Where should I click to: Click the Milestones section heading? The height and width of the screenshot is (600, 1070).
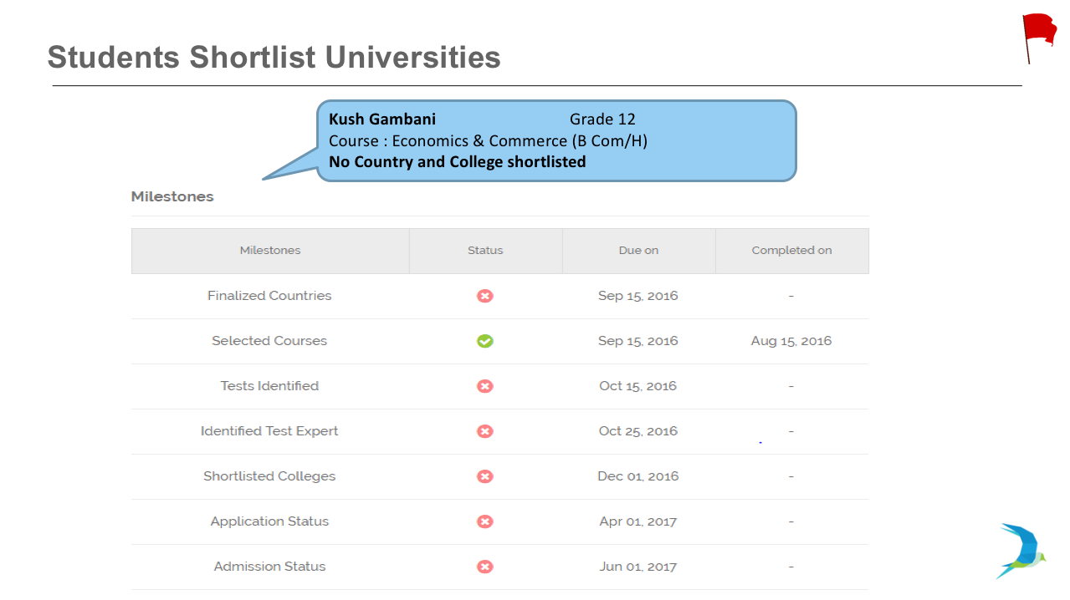172,197
